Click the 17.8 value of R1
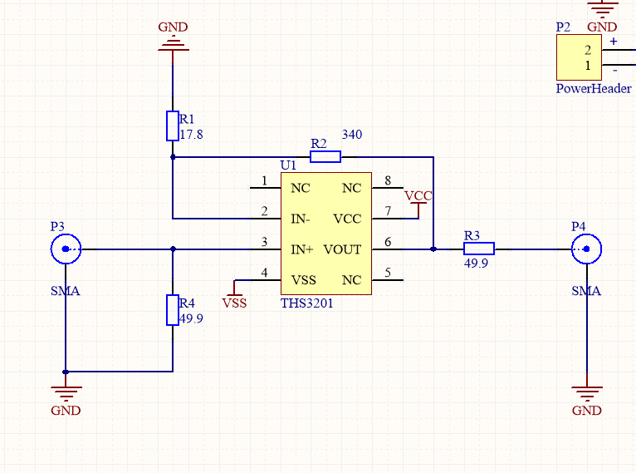This screenshot has width=636, height=473. [191, 135]
